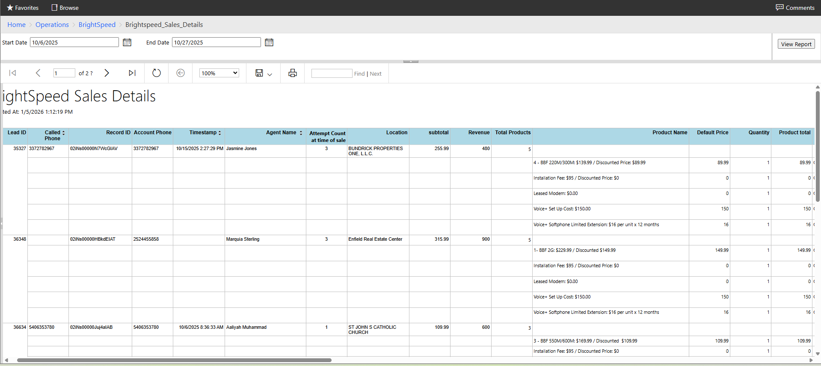Click the scroll right arrow

[x=811, y=360]
